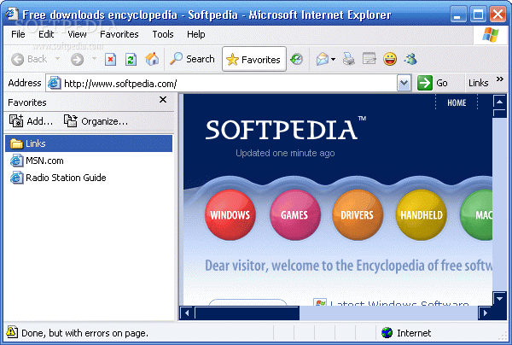Click the Mail envelope icon
Viewport: 512px width, 345px height.
click(323, 60)
